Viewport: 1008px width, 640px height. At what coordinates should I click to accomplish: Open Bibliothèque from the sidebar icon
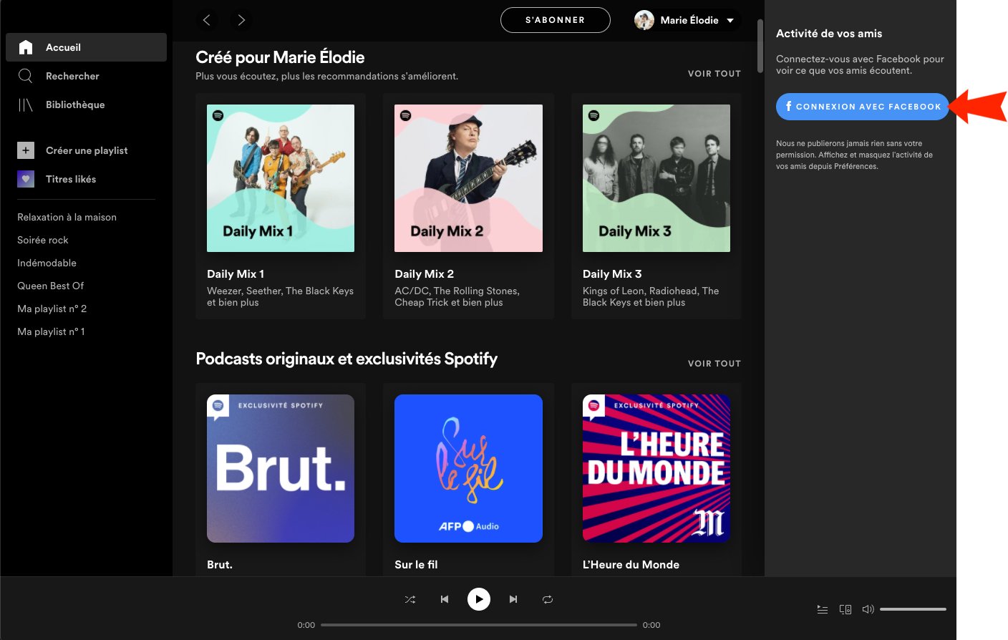(26, 105)
